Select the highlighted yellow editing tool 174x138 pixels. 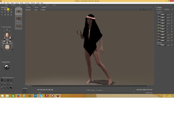point(8,10)
